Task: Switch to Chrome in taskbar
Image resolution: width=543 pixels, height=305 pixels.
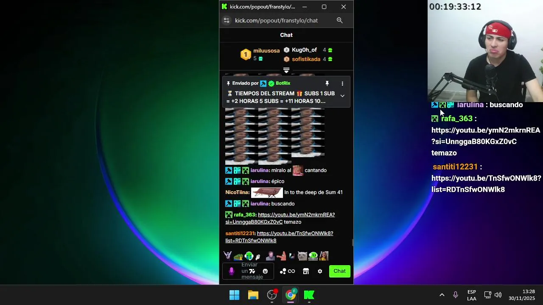Action: point(291,295)
